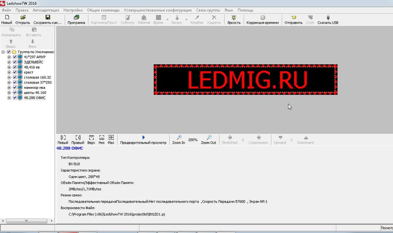The width and height of the screenshot is (393, 233).
Task: Click the Субтитр toolbar icon
Action: (x=128, y=17)
